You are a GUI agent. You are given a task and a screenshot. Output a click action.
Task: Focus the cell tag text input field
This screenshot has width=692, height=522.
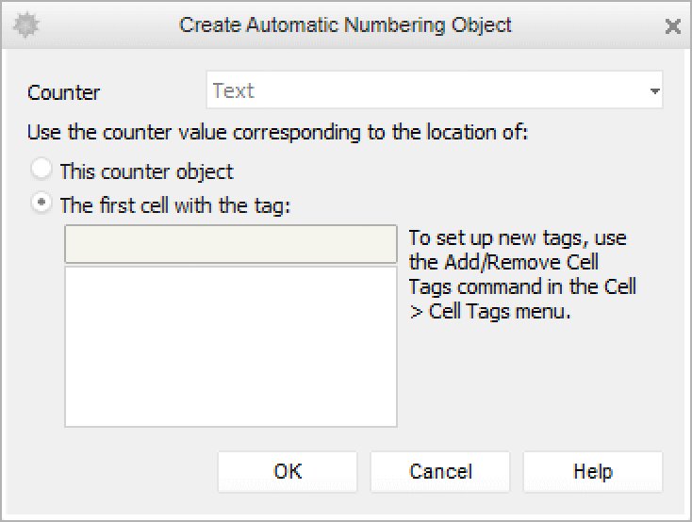(x=230, y=244)
